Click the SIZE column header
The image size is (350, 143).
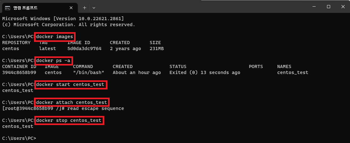(x=155, y=43)
